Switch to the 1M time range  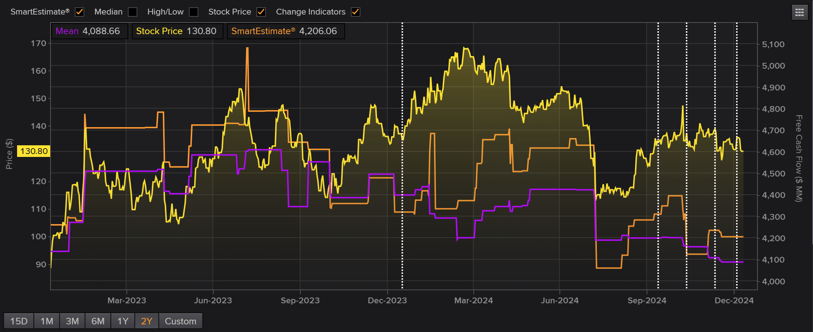coord(46,321)
